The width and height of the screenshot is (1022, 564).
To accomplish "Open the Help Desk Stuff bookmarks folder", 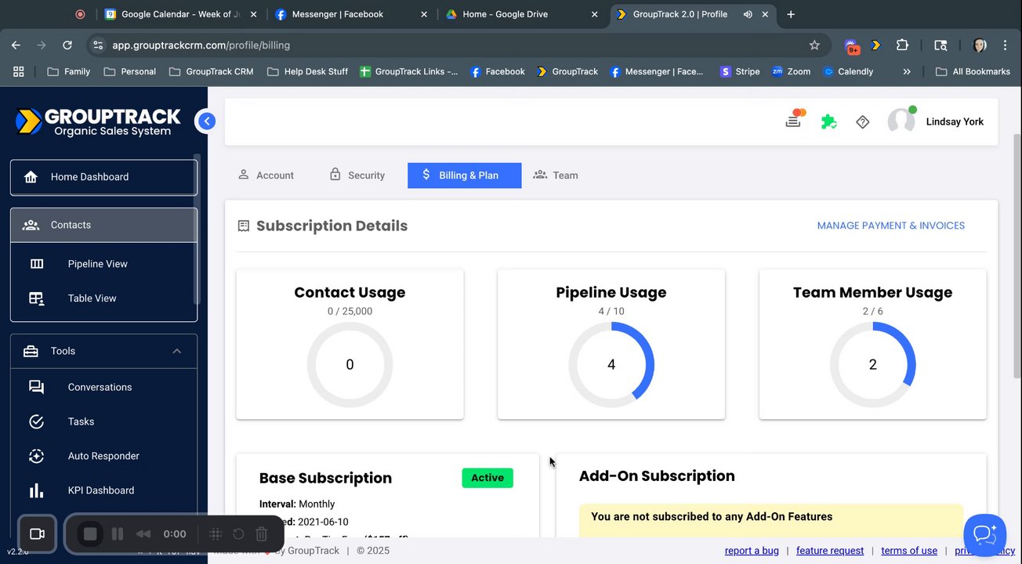I will point(308,71).
